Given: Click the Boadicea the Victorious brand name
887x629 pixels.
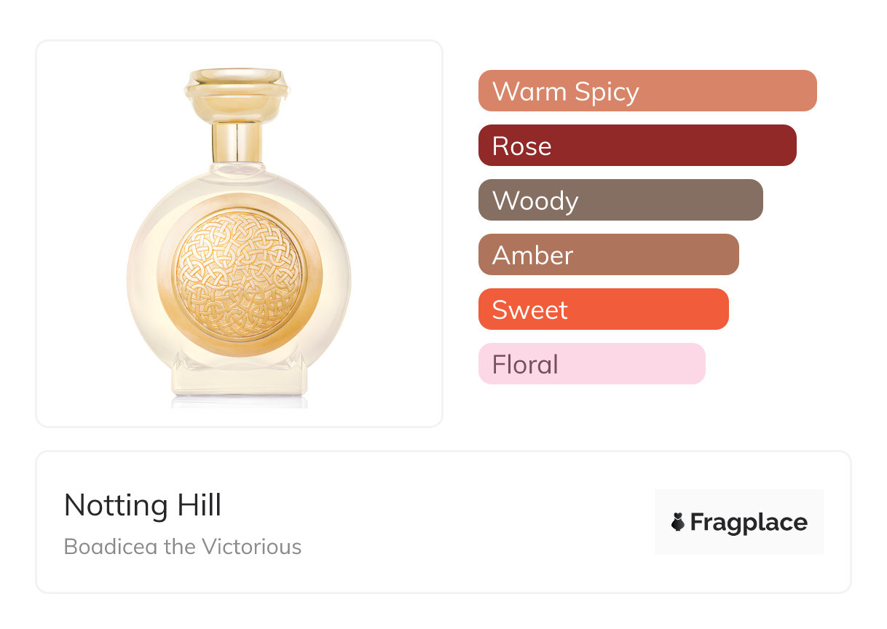Looking at the screenshot, I should click(182, 547).
